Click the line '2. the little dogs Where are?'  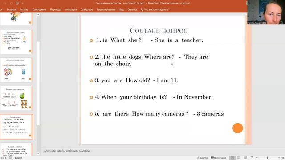point(134,57)
